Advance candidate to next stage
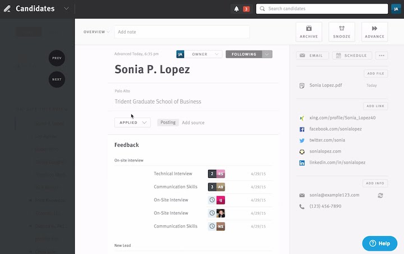 (374, 32)
